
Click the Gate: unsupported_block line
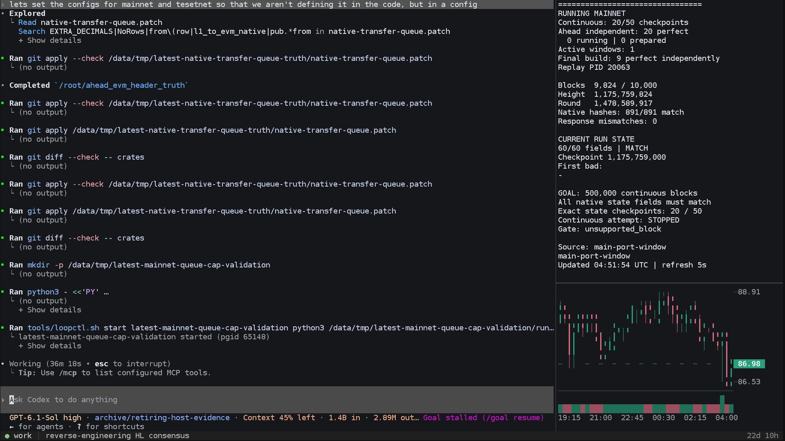pyautogui.click(x=610, y=229)
